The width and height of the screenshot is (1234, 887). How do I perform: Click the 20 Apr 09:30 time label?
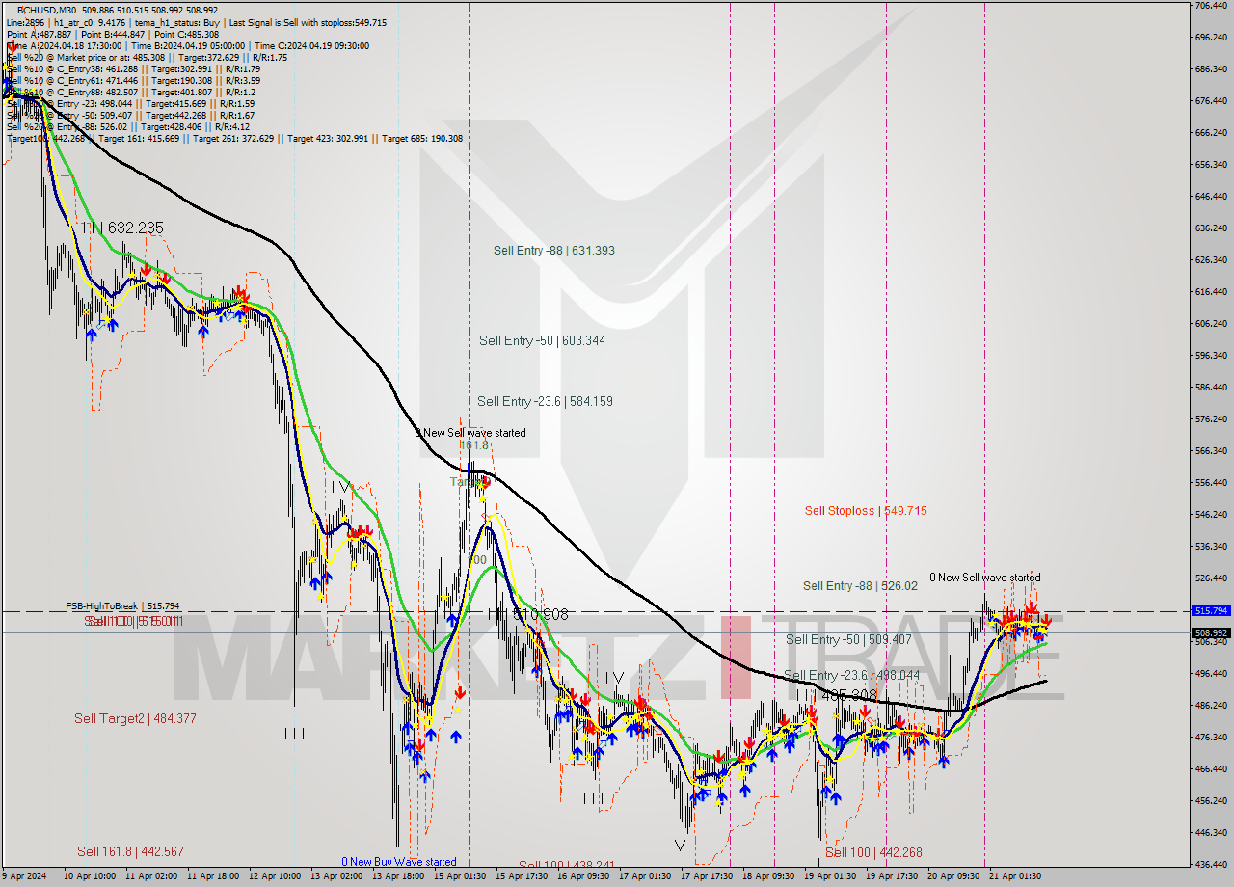(x=953, y=877)
